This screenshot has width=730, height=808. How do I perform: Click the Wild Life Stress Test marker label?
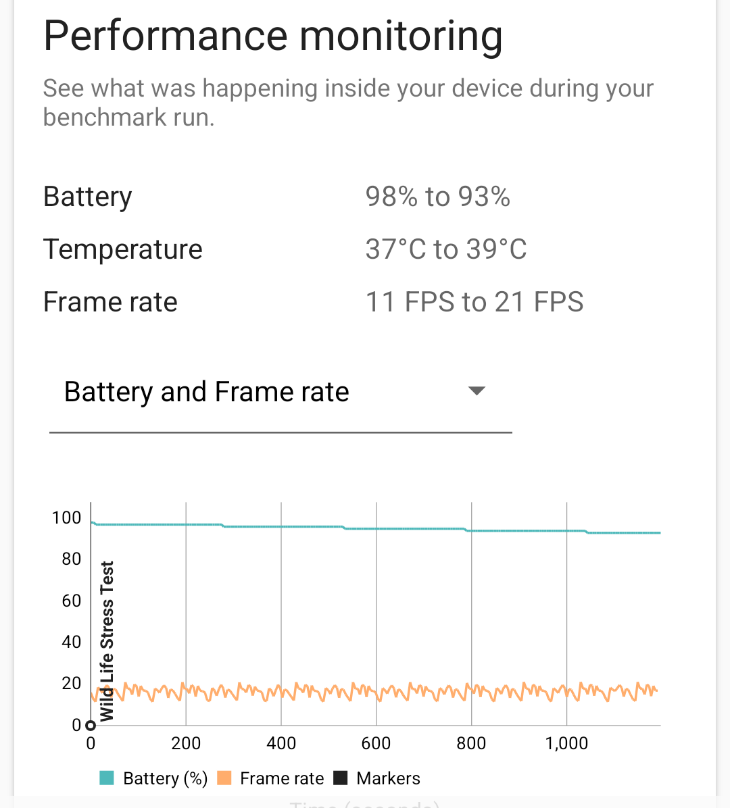pos(107,640)
